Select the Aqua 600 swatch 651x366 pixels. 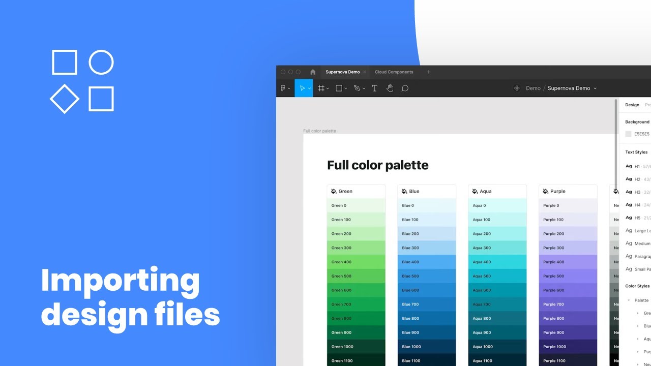[x=497, y=290]
